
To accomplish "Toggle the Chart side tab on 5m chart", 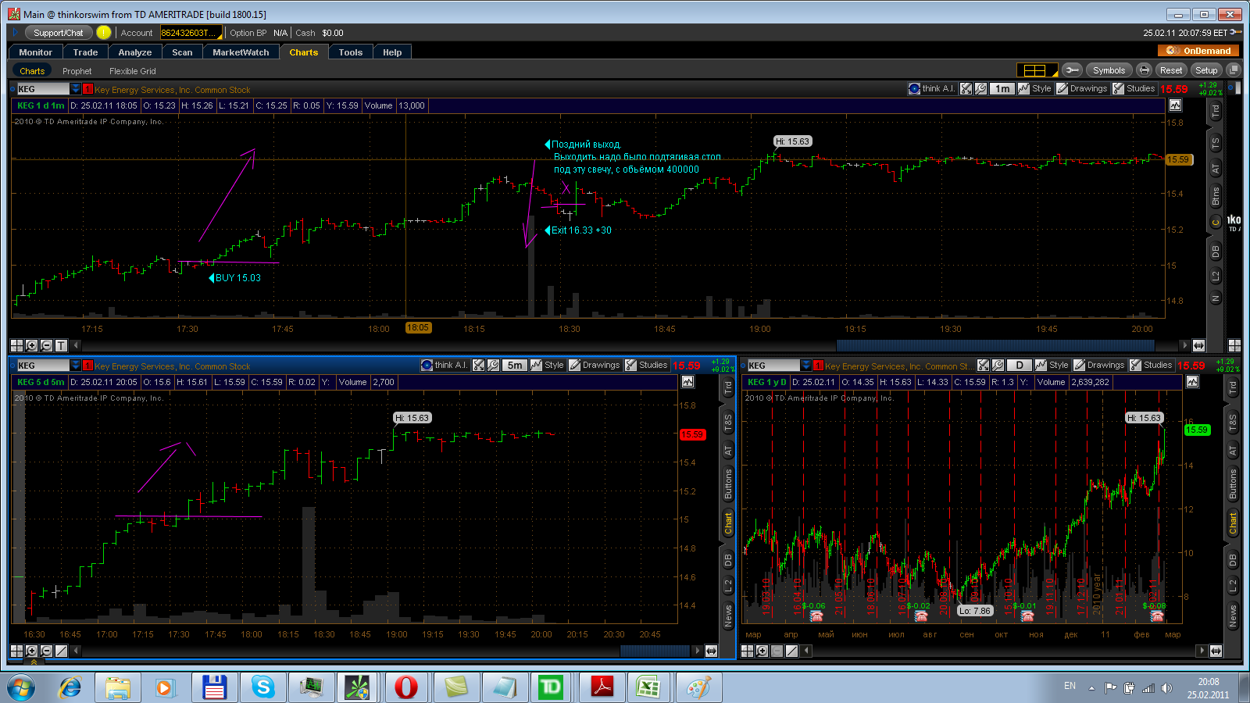I will 728,523.
